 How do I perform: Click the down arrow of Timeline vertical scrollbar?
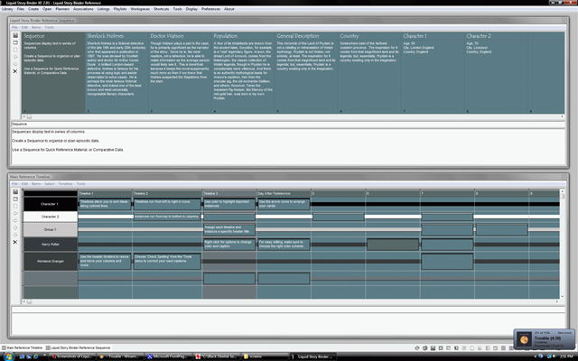click(x=562, y=297)
